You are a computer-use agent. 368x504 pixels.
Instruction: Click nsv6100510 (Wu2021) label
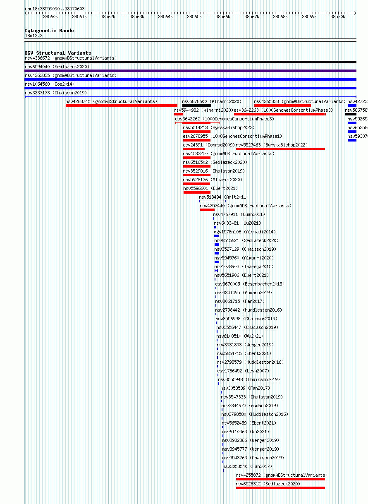tap(240, 336)
